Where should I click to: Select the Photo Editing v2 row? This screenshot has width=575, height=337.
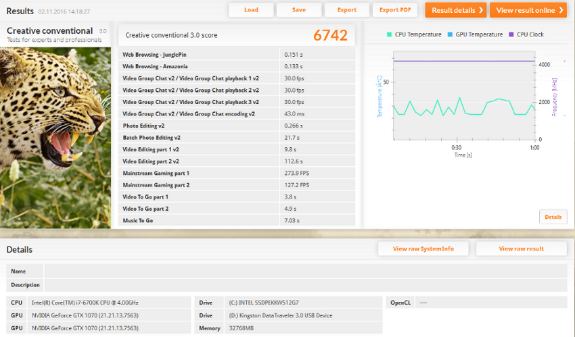pyautogui.click(x=237, y=126)
